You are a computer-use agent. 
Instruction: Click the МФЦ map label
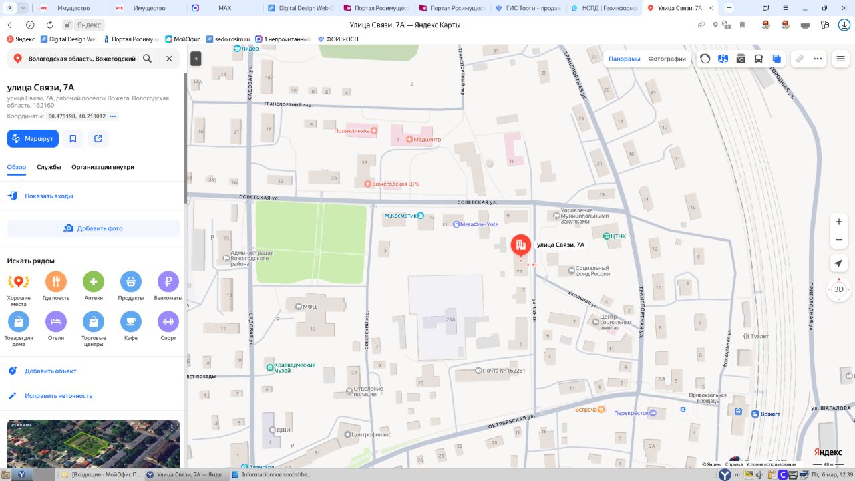coord(306,307)
